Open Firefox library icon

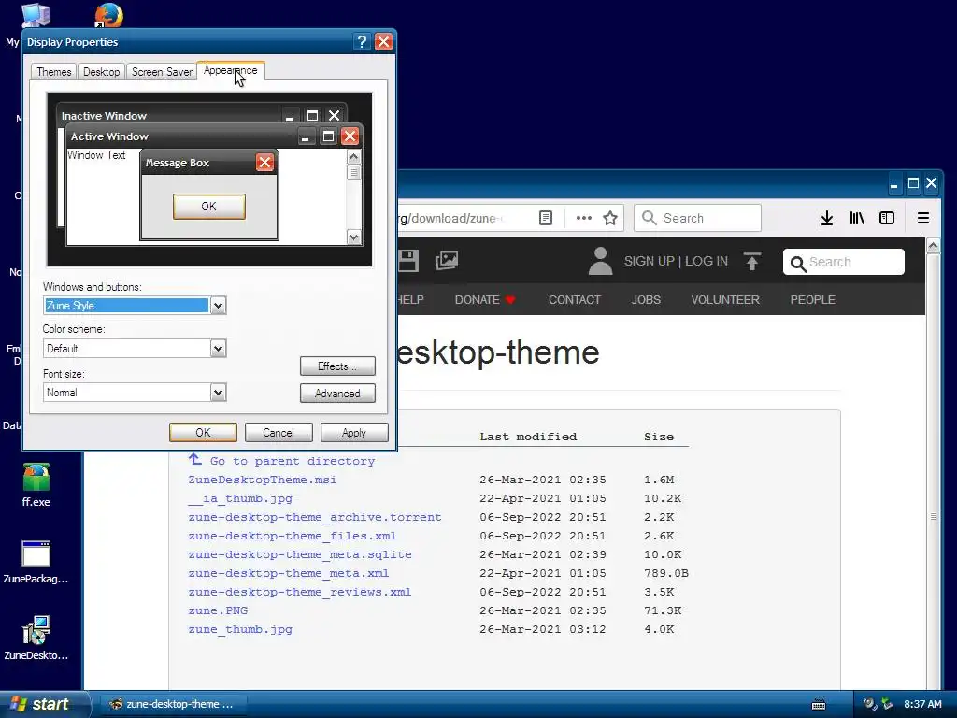(x=857, y=218)
